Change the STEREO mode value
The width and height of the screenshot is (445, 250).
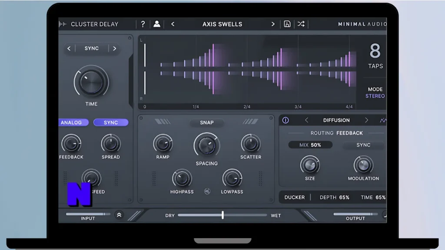coord(375,96)
